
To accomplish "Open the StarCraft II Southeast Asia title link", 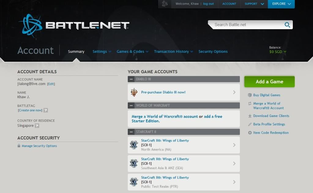I will click(165, 159).
